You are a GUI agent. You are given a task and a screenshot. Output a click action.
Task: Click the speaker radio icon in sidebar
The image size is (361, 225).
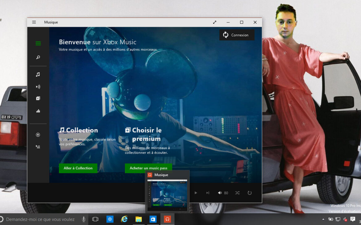38,87
